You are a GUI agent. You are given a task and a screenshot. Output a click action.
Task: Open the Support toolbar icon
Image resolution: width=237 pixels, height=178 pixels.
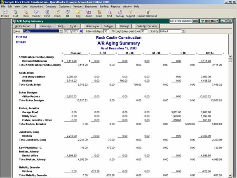tap(131, 14)
